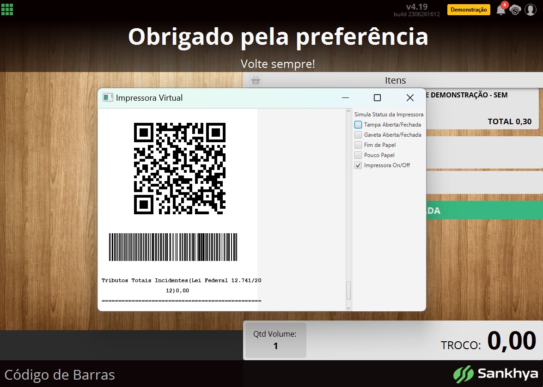Image resolution: width=543 pixels, height=387 pixels.
Task: Click the shopping basket icon beside Itens
Action: [x=256, y=80]
